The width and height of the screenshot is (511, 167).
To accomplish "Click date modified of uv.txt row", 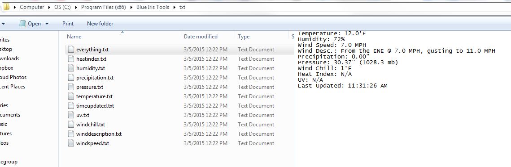I will point(205,115).
